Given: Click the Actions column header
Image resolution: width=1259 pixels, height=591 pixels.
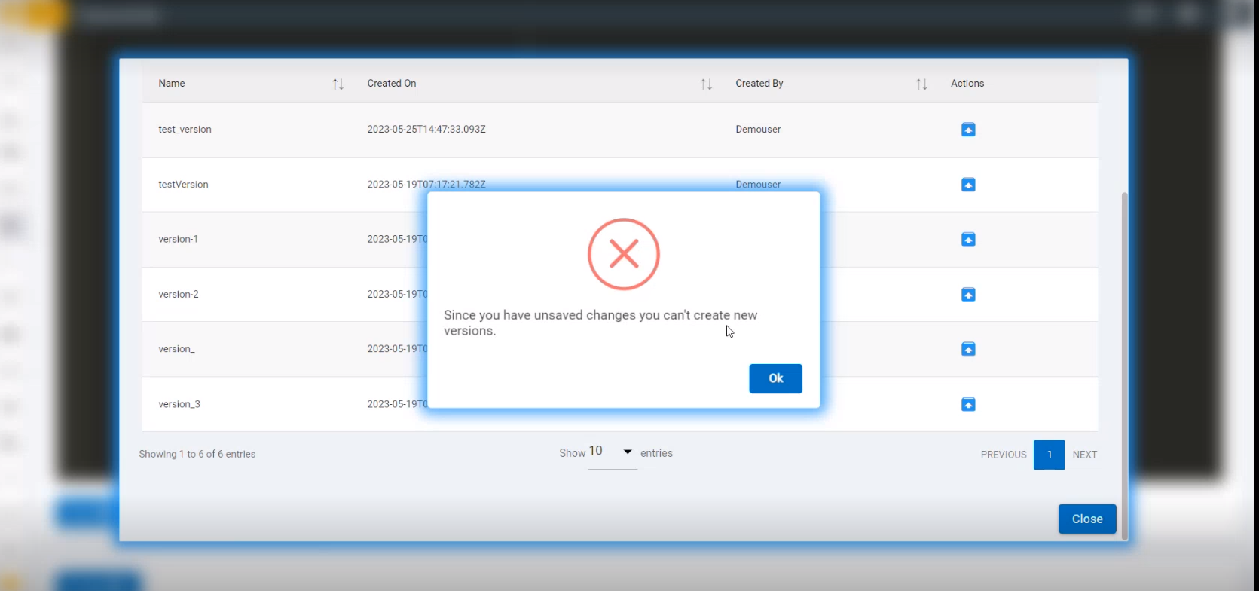Looking at the screenshot, I should pos(967,84).
